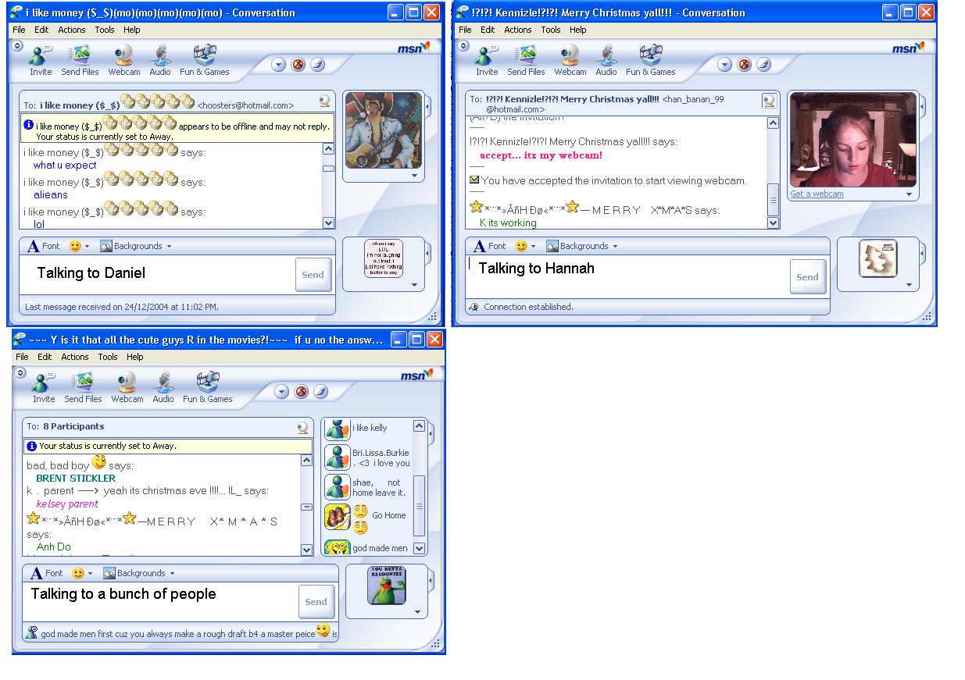
Task: Open Tools menu in the group conversation window
Action: [x=108, y=357]
